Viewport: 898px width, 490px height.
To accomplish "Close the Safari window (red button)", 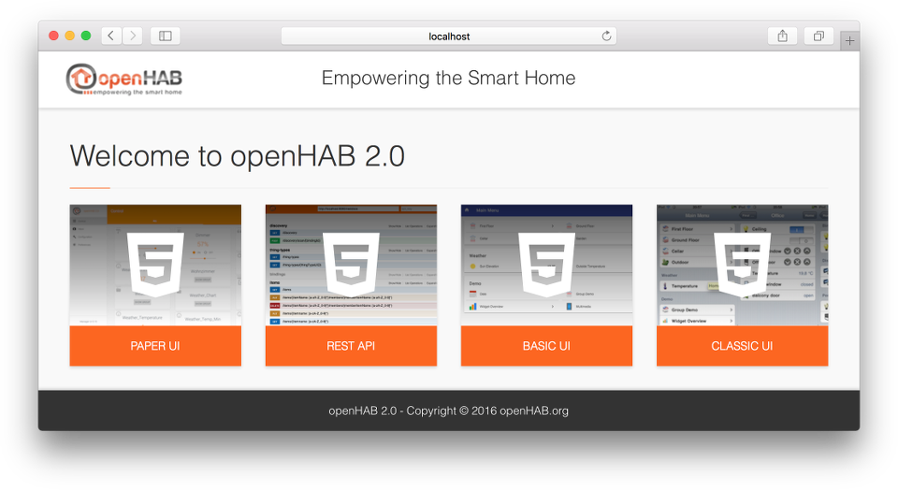I will click(54, 36).
